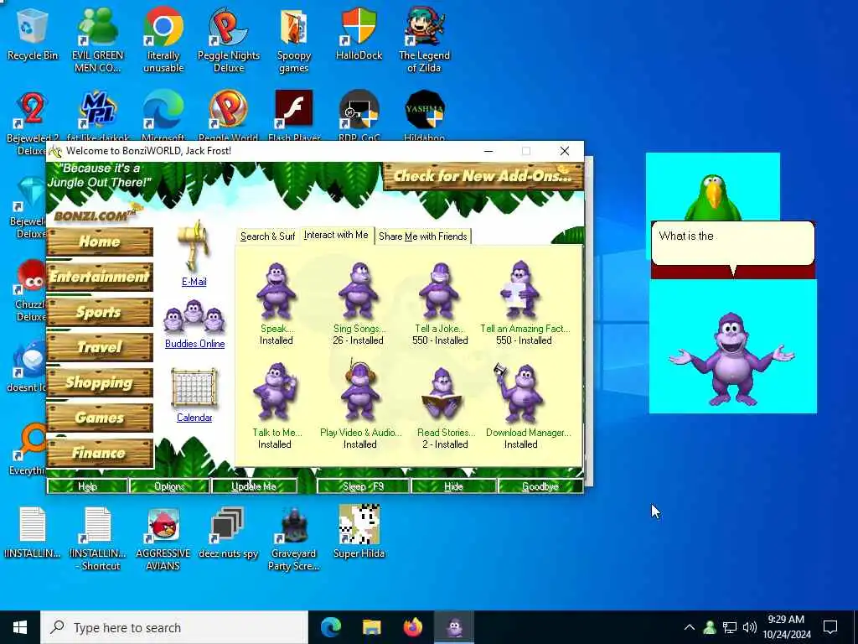This screenshot has height=644, width=858.
Task: Select the Peggle Nights Deluxe desktop icon
Action: pyautogui.click(x=228, y=39)
